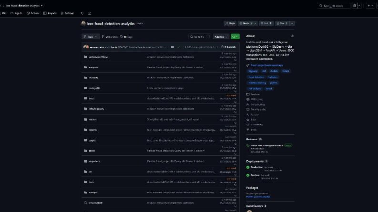Open the docs folder
378x212 pixels.
(x=91, y=98)
